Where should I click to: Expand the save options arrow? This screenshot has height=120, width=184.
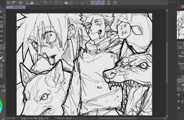pos(40,3)
